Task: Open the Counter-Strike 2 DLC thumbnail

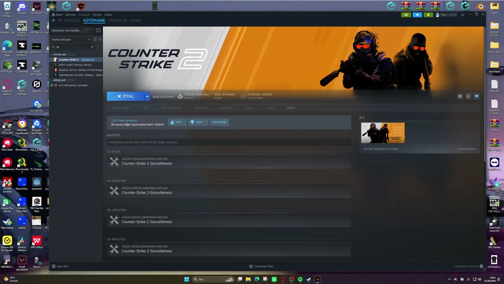Action: point(383,133)
